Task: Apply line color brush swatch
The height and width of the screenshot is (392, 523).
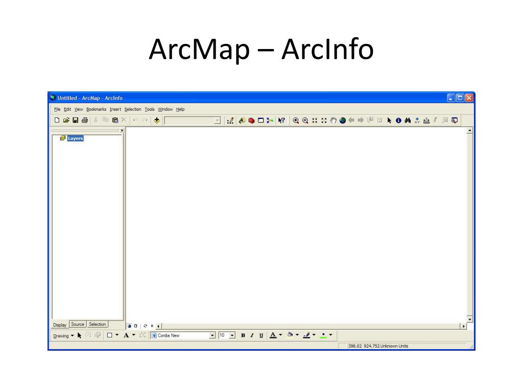Action: click(306, 335)
